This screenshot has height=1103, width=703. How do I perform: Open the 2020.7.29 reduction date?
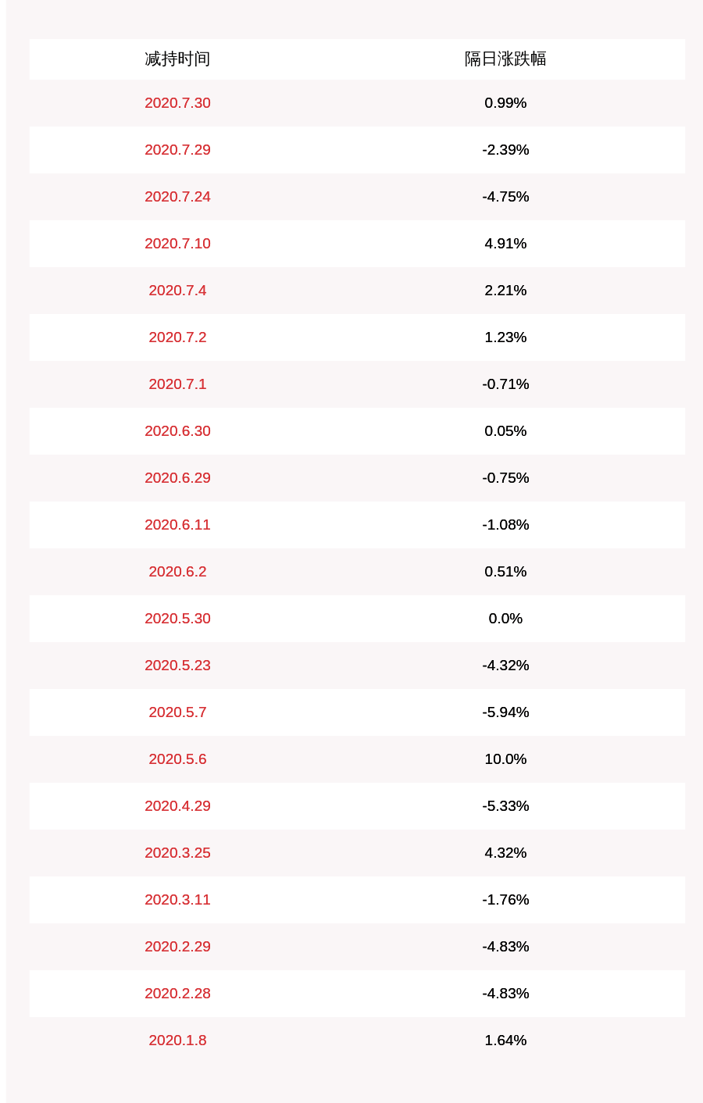(x=177, y=150)
